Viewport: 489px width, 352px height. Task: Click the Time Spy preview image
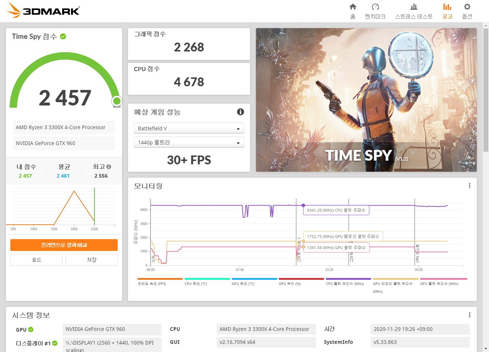[366, 100]
